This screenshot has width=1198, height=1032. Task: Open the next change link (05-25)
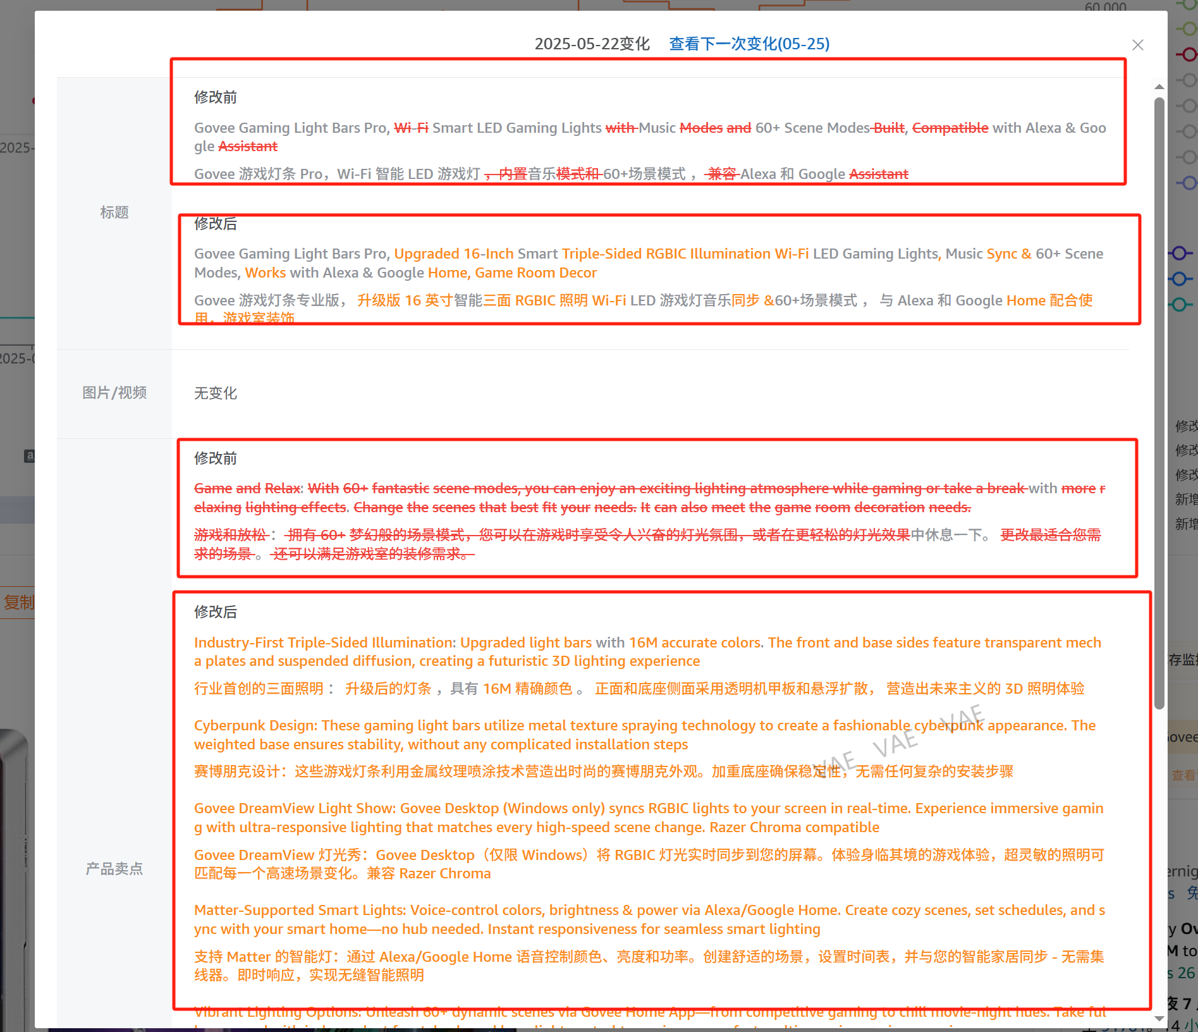pos(749,44)
